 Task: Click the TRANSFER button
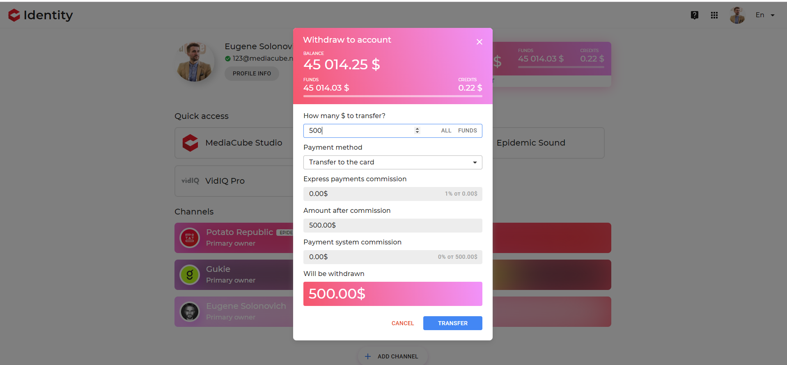click(x=452, y=323)
